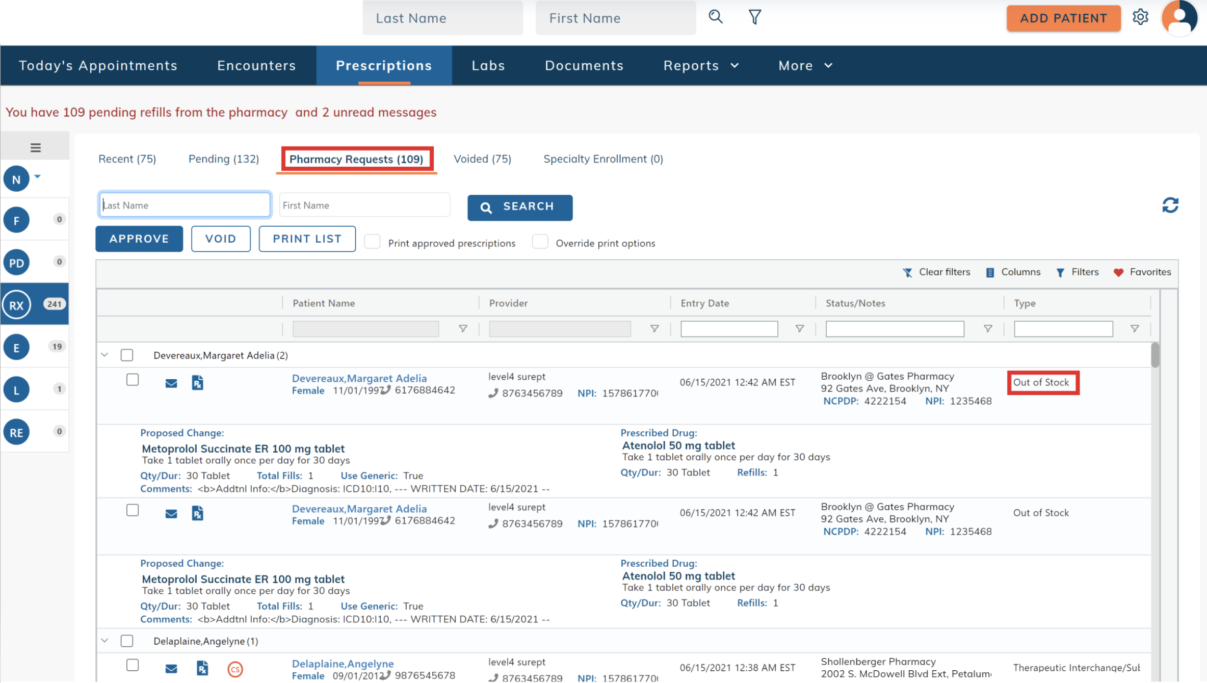Click the refresh icon beside search
The image size is (1207, 683).
[x=1170, y=205]
